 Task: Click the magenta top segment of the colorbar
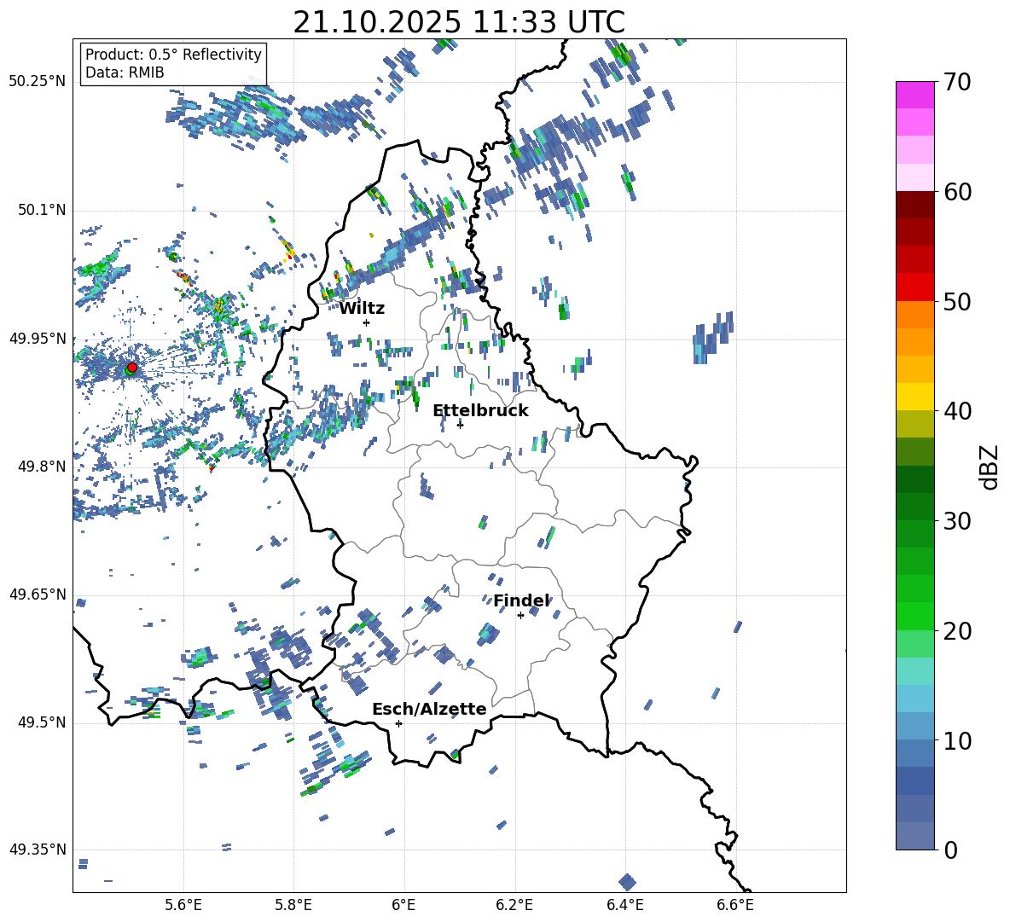coord(914,95)
